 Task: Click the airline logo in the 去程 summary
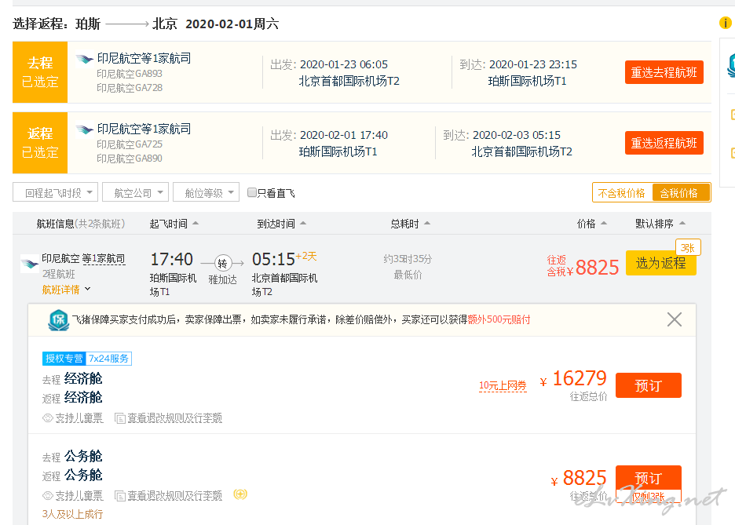coord(84,59)
